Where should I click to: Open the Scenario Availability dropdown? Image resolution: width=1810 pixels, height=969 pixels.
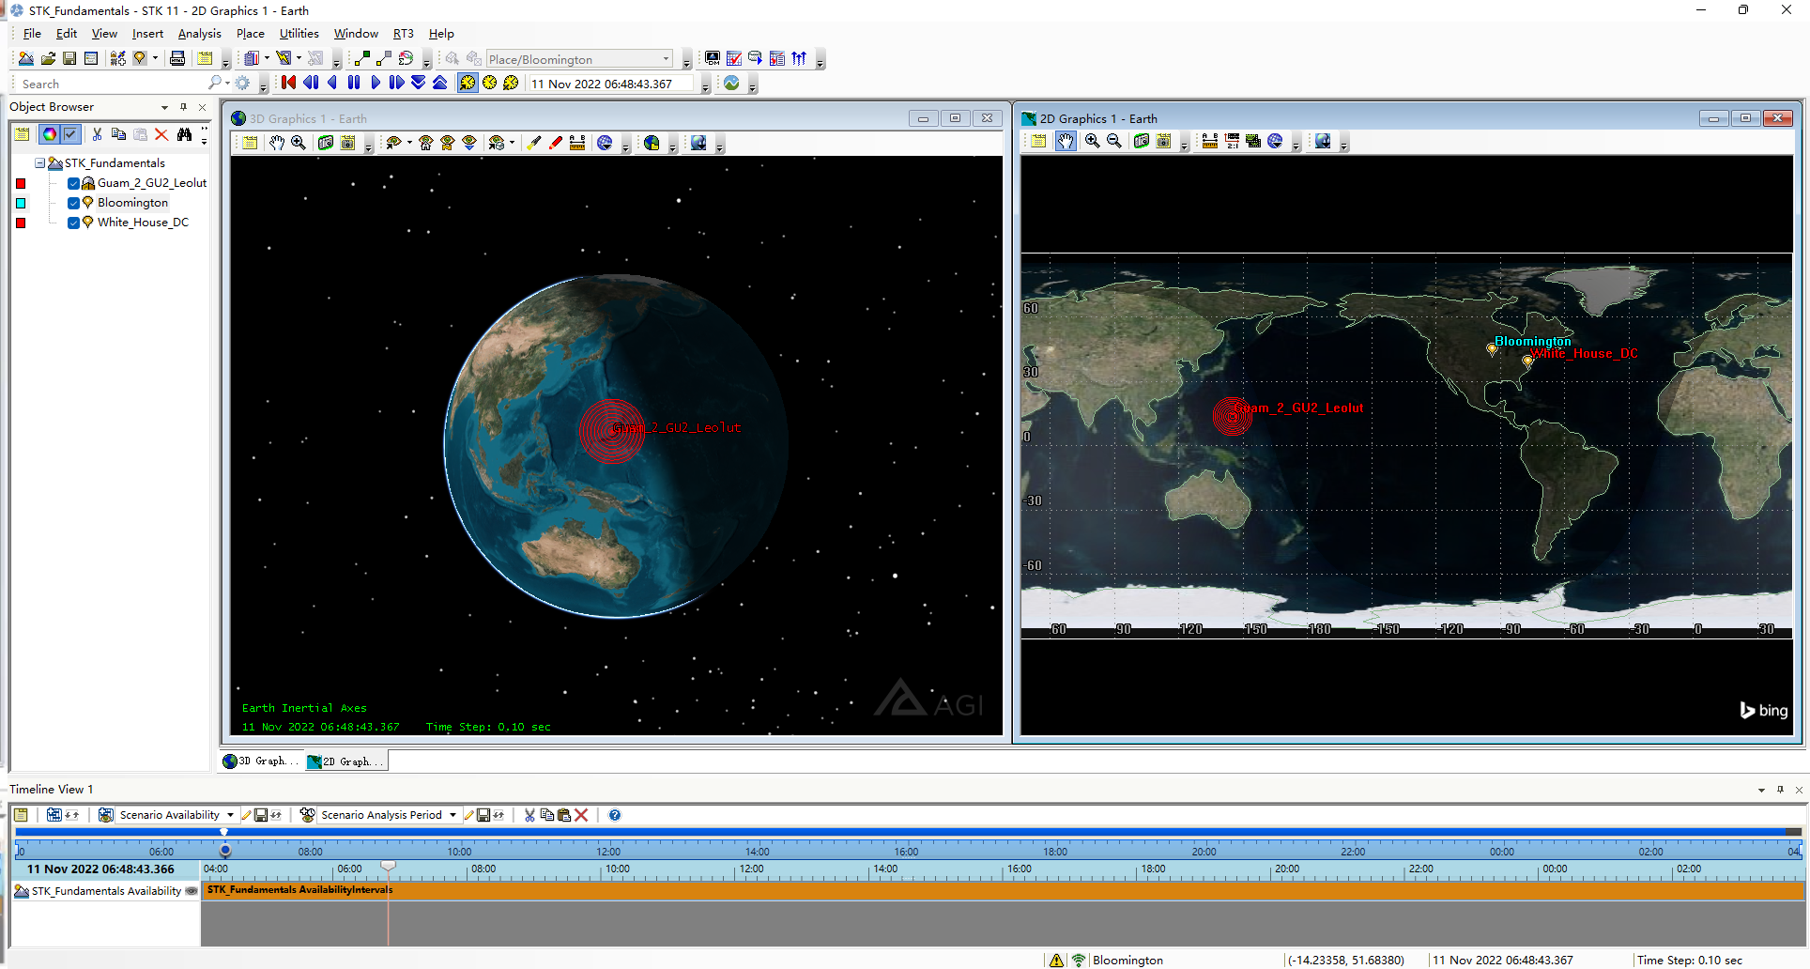point(230,815)
